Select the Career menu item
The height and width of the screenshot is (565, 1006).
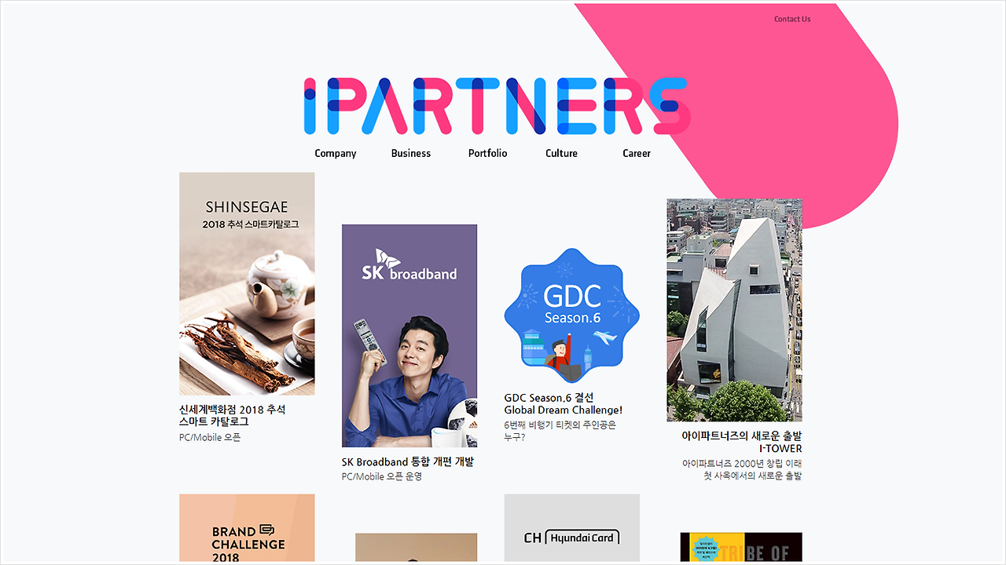coord(637,153)
